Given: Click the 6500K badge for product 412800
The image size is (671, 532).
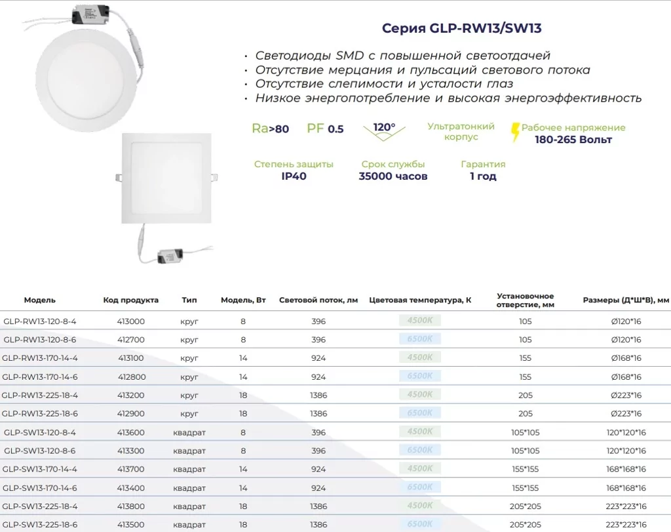Looking at the screenshot, I should pos(419,377).
